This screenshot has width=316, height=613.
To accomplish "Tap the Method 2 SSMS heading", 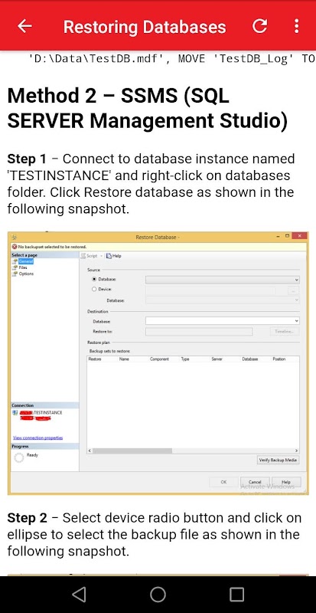I will point(148,108).
